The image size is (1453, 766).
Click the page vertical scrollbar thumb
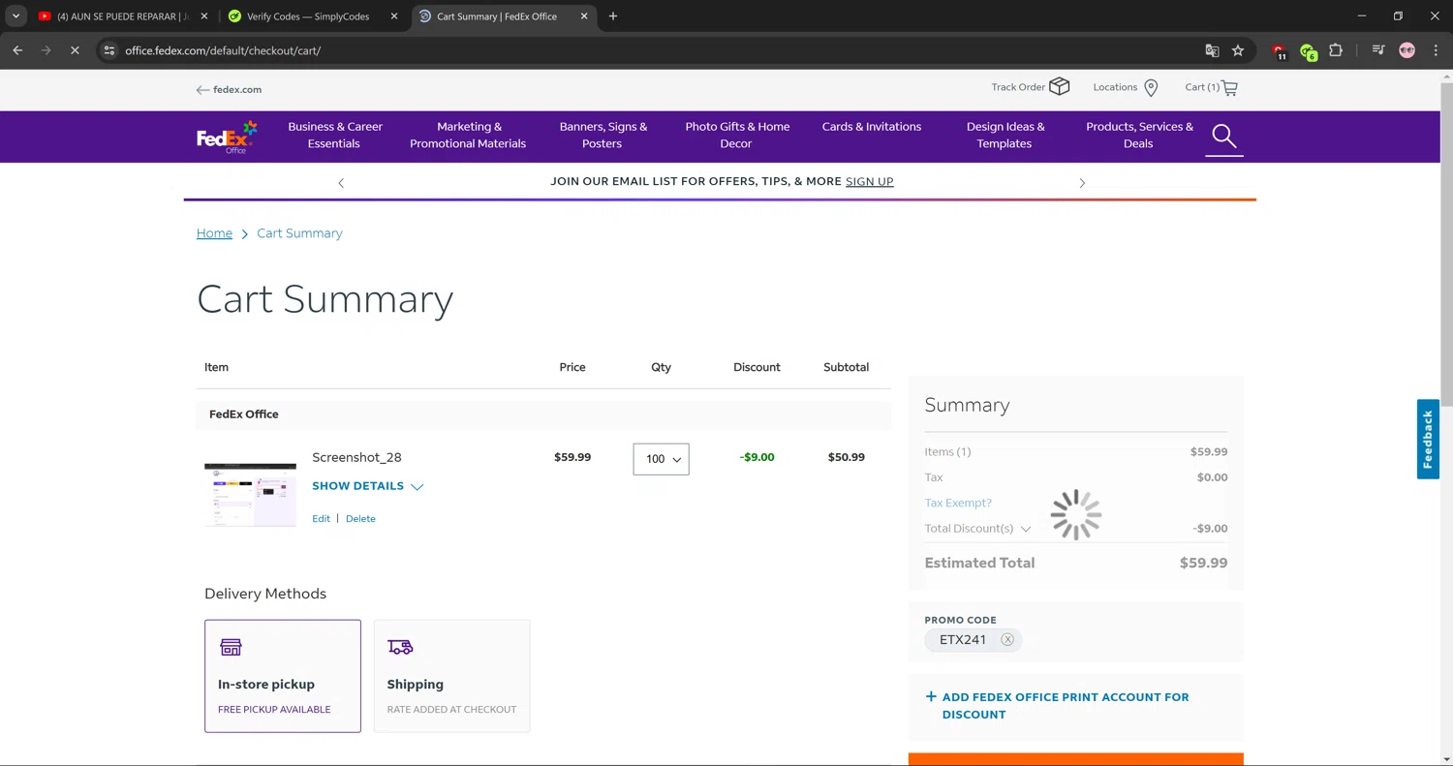click(1445, 245)
